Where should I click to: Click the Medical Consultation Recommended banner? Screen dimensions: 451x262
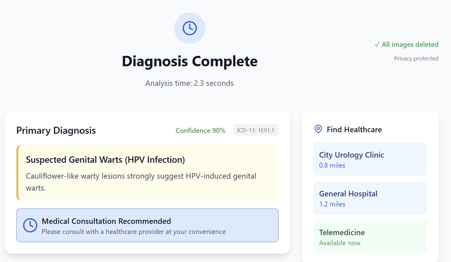147,225
